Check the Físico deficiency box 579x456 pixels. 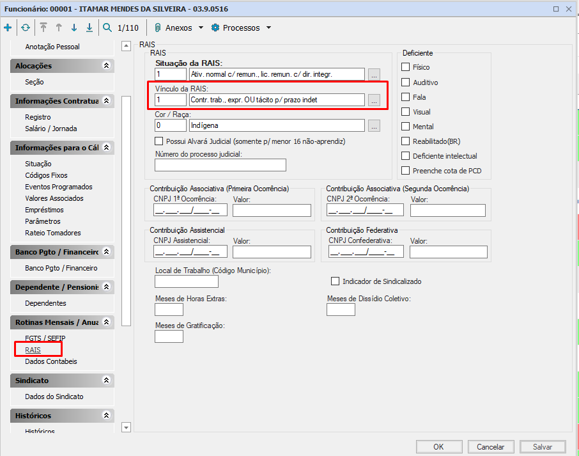click(405, 67)
